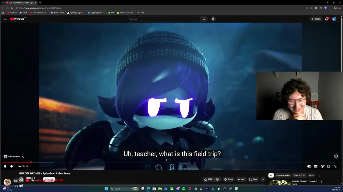Image resolution: width=343 pixels, height=192 pixels.
Task: Show more filter chips with the arrow
Action: point(319,176)
